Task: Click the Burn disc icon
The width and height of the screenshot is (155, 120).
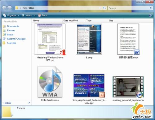Action: (39, 15)
